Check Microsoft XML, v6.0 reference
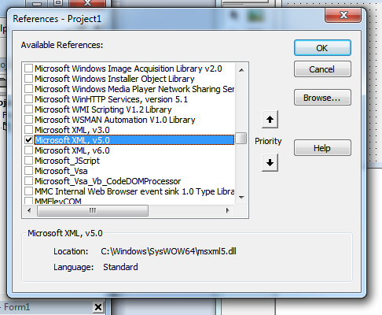 (28, 150)
